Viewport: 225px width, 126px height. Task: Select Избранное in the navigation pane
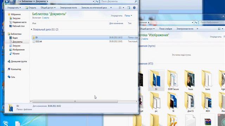[x=14, y=14]
